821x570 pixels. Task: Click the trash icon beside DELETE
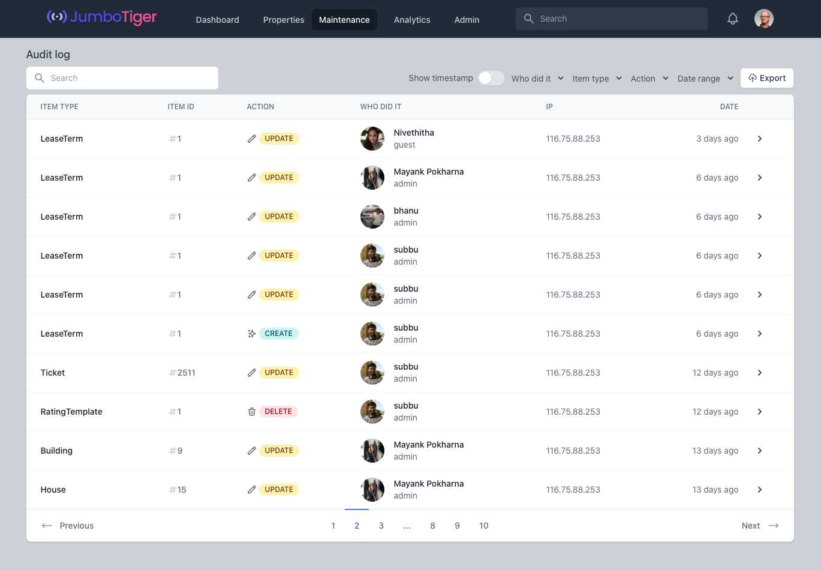click(252, 412)
